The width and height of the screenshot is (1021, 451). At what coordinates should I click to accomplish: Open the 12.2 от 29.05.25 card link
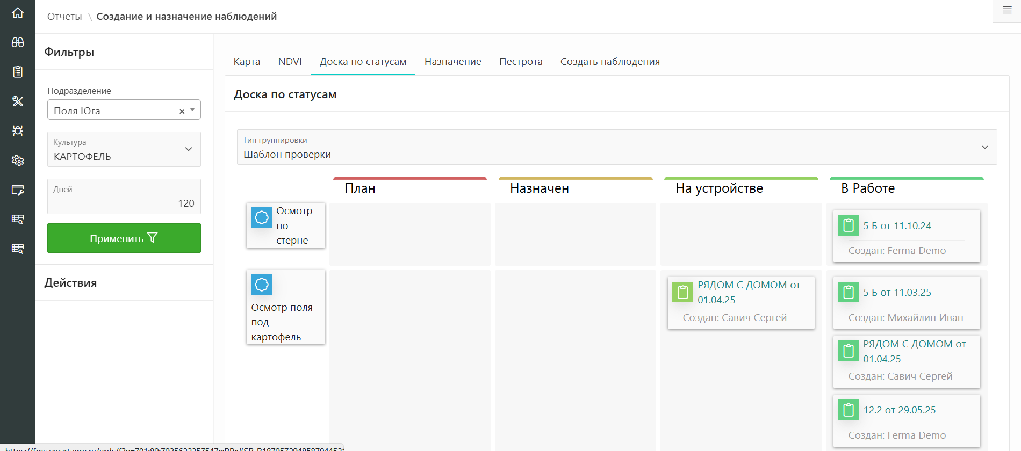coord(899,410)
